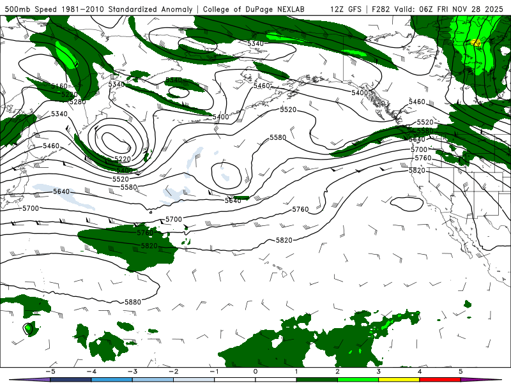Click the 5160 contour label
This screenshot has height=383, width=511.
tap(59, 86)
